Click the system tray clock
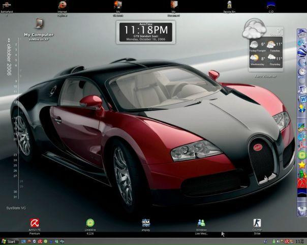Viewport: 307px width, 245px height. [x=299, y=241]
